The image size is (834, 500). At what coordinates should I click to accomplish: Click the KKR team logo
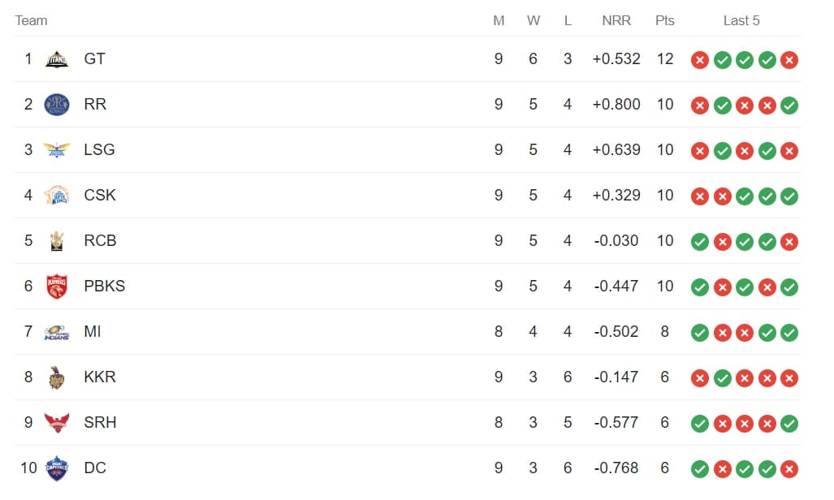[x=57, y=377]
